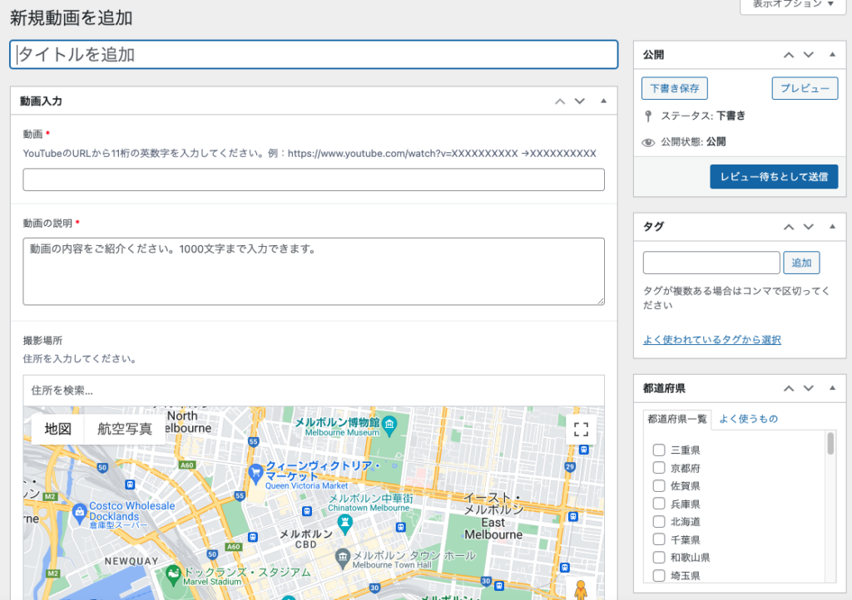Click the Chinatown Melbourne marker icon
The image size is (852, 600).
(x=344, y=524)
